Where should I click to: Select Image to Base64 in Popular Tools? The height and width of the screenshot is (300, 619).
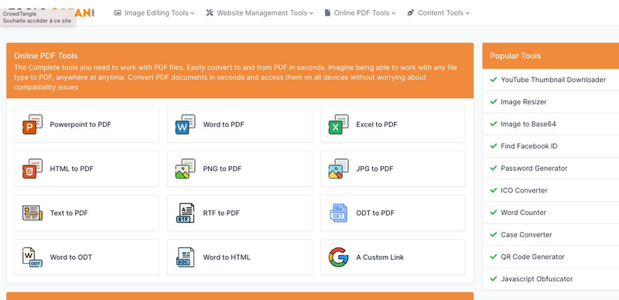pyautogui.click(x=528, y=124)
